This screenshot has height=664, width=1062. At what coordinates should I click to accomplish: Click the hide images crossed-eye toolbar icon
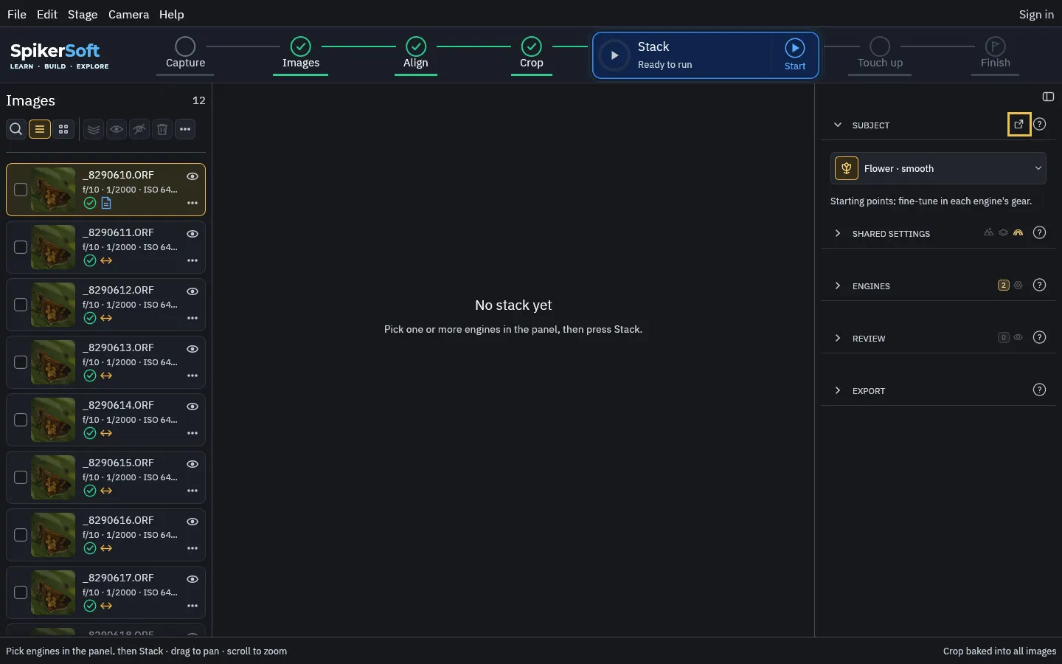[139, 129]
